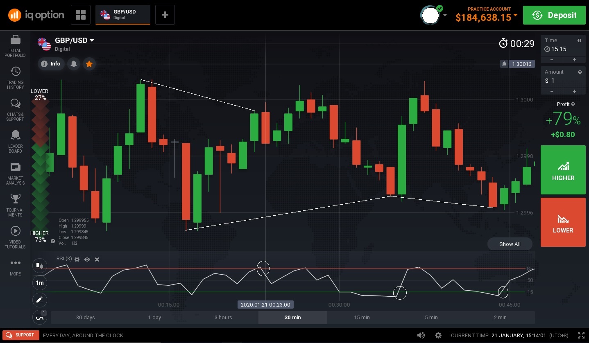Set a price alert with bell icon
Image resolution: width=589 pixels, height=343 pixels.
coord(74,64)
